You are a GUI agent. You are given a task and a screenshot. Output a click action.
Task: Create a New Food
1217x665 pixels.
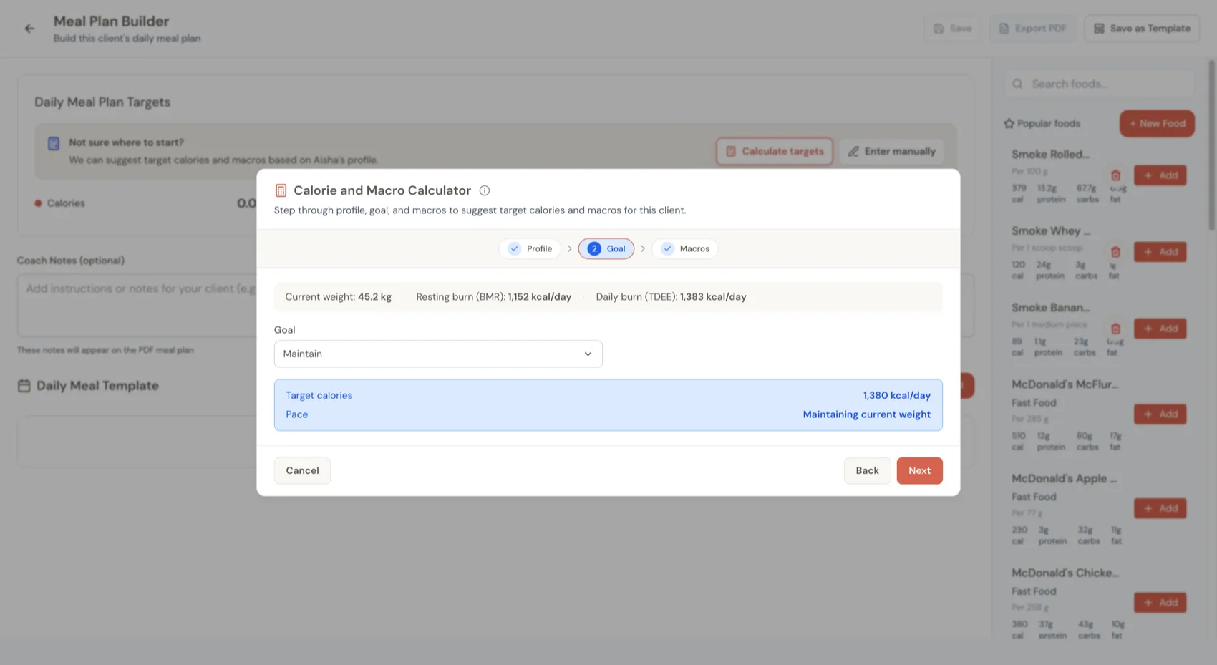click(1157, 123)
